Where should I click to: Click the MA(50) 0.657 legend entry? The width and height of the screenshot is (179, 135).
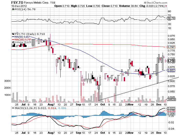click(x=21, y=37)
